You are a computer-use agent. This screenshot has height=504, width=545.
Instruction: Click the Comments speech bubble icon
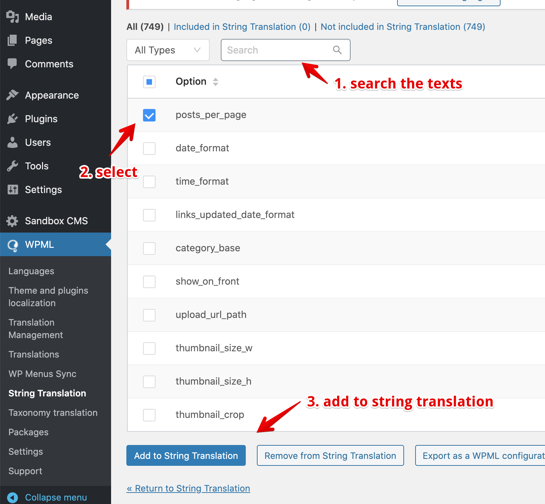12,64
